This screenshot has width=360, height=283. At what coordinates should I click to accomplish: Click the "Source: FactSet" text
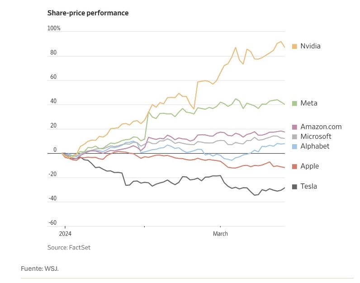[66, 247]
